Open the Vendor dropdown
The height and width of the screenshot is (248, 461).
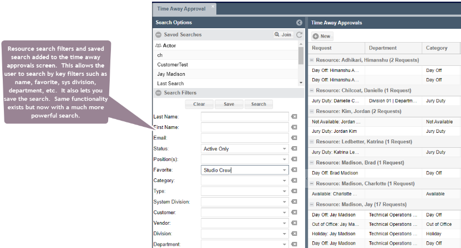284,223
